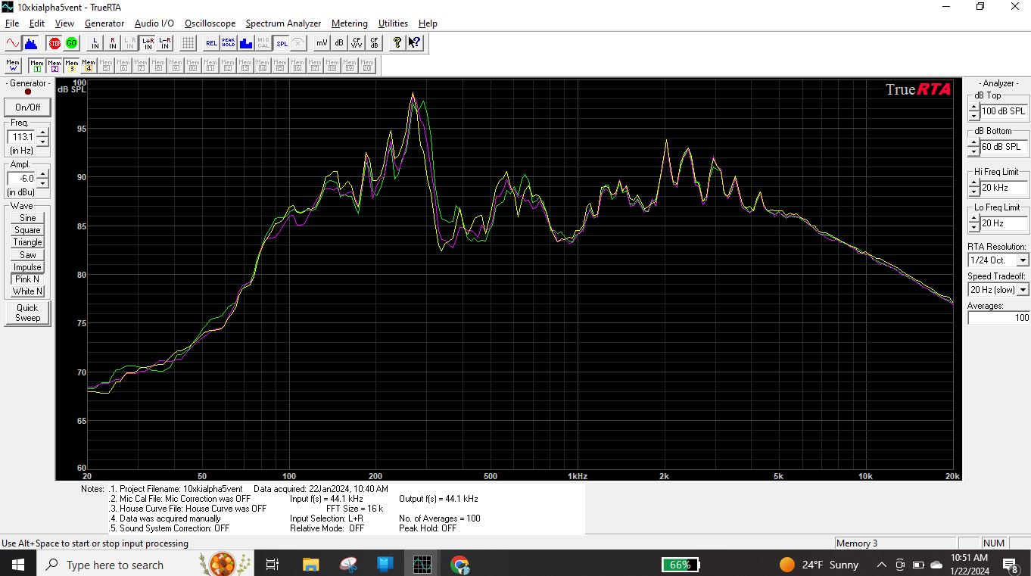Lower dB Bottom with down arrow
Image resolution: width=1031 pixels, height=576 pixels.
[973, 151]
